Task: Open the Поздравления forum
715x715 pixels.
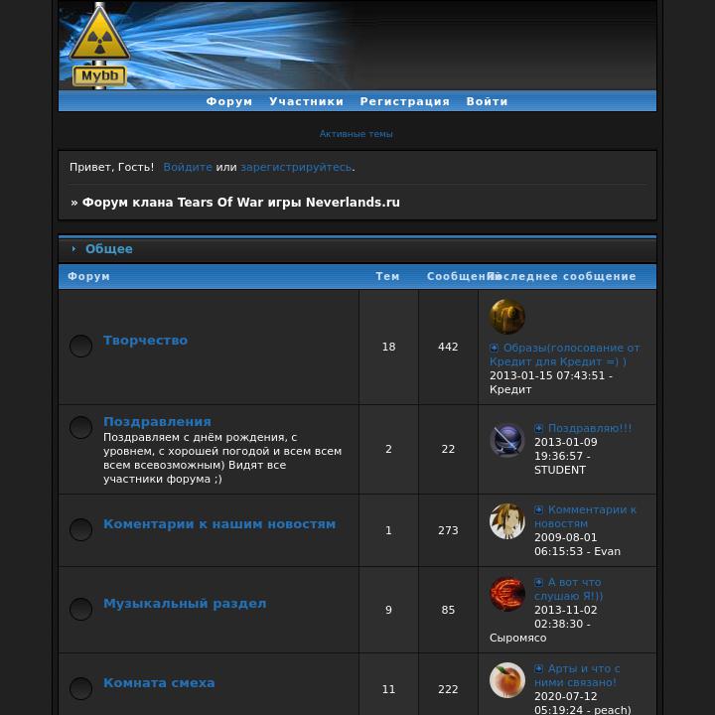Action: point(157,421)
